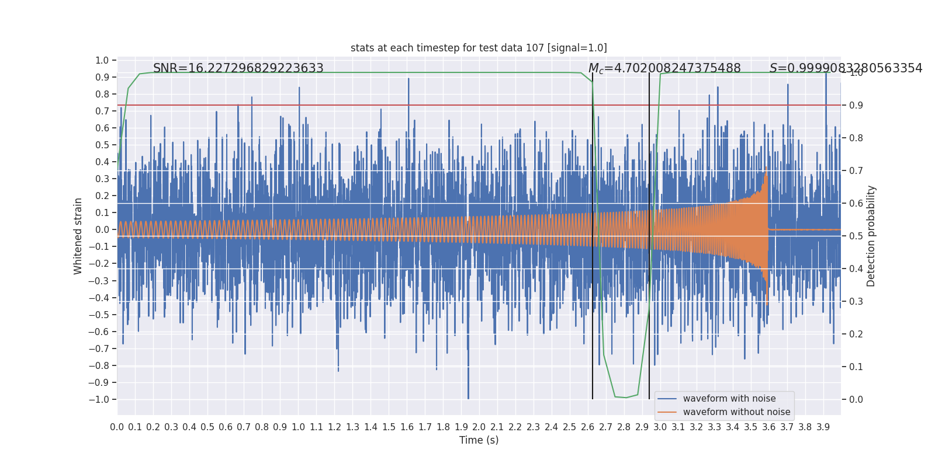Click the 0.6 Detection probability tick label

coord(856,204)
